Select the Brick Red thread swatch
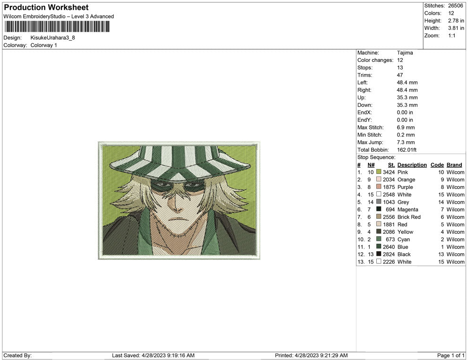468x360 pixels. tap(378, 217)
